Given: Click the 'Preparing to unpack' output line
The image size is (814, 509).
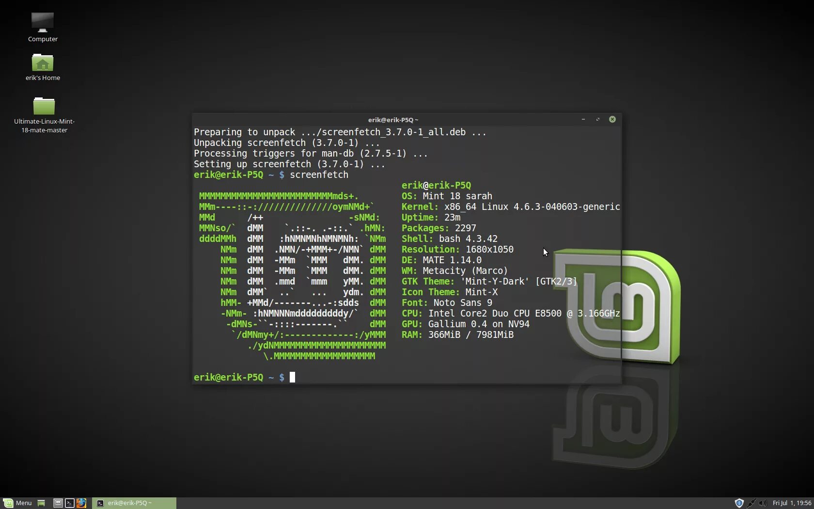Looking at the screenshot, I should coord(340,132).
